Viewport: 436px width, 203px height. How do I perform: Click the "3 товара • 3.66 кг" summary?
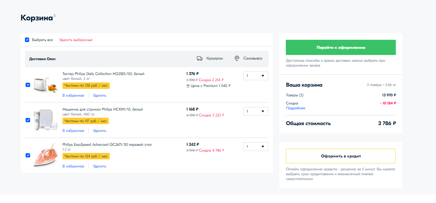tap(381, 85)
